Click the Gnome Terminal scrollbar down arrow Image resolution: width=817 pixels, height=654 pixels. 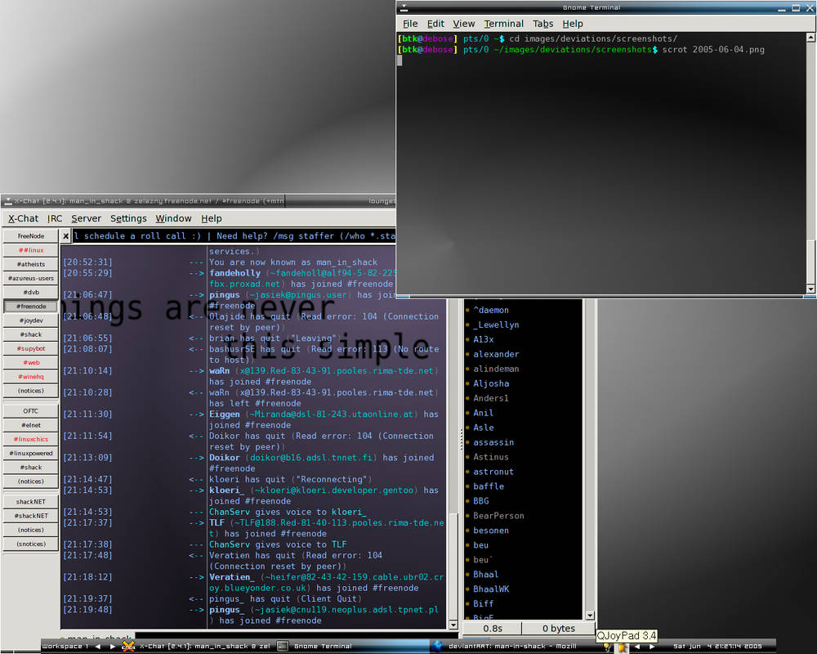pyautogui.click(x=810, y=289)
